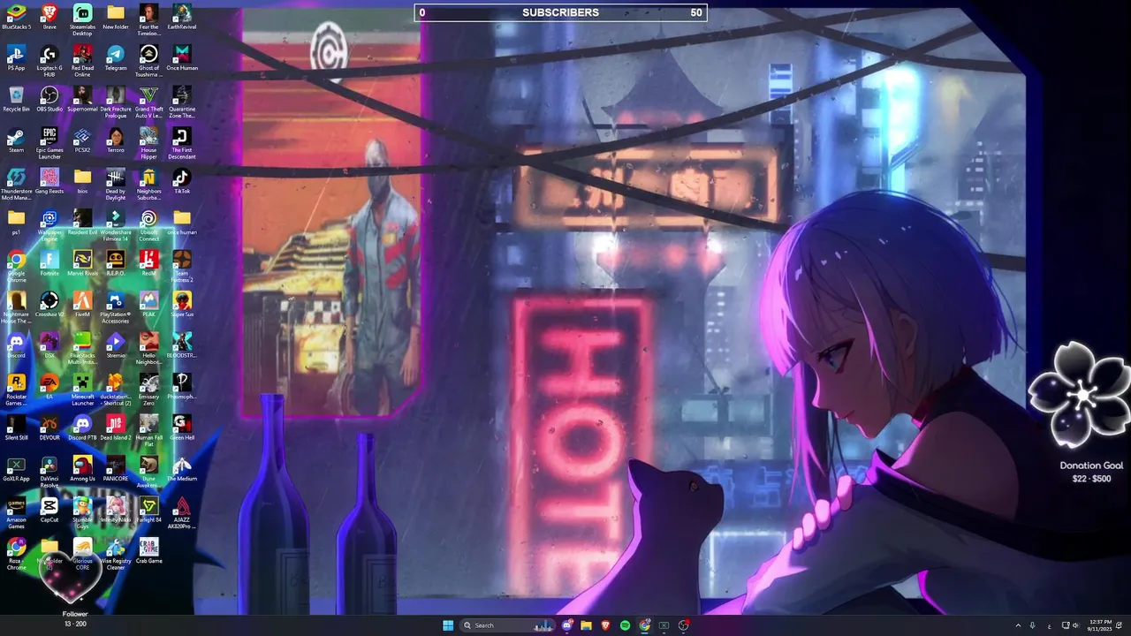
Task: Click the Once Human game shortcut
Action: (x=182, y=54)
